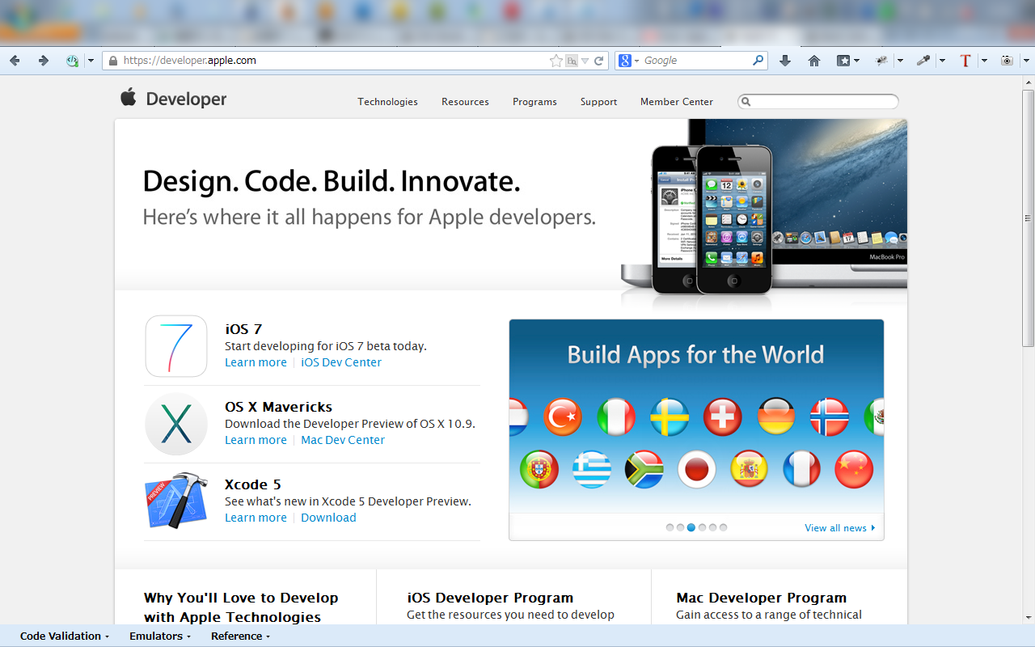
Task: Click the OS X Mavericks X icon
Action: [x=176, y=424]
